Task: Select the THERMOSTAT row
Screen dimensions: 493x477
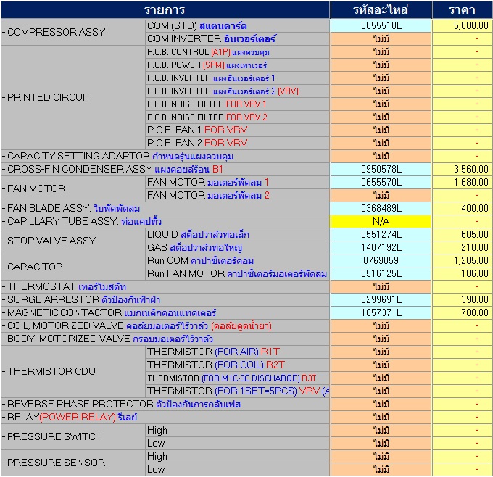Action: click(165, 287)
